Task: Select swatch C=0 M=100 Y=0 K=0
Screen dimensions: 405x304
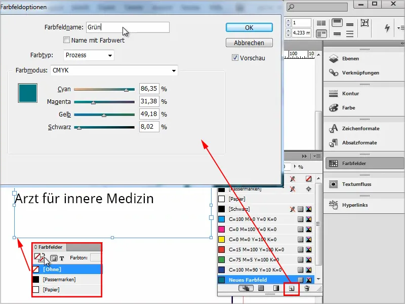Action: (x=266, y=230)
